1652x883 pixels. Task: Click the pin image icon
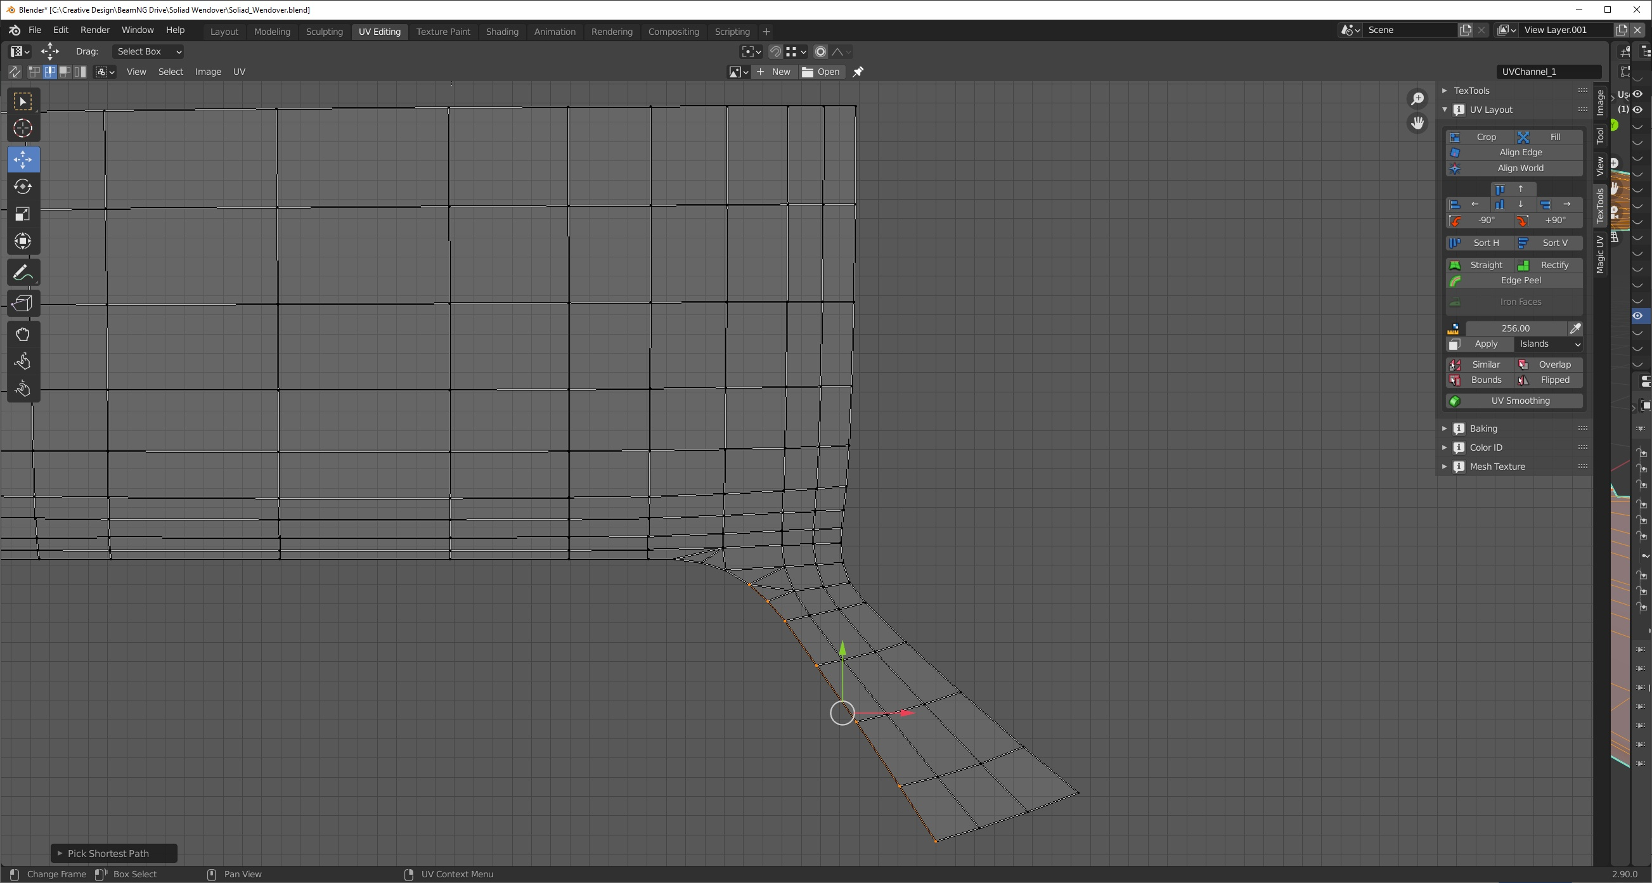point(858,72)
